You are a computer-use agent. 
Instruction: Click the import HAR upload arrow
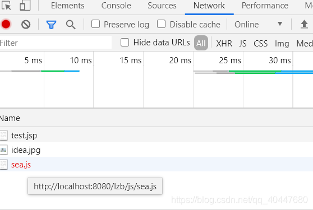point(304,24)
